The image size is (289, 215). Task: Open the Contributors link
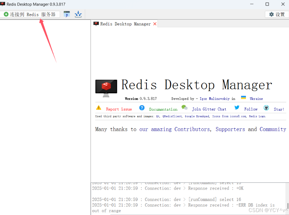(192, 129)
